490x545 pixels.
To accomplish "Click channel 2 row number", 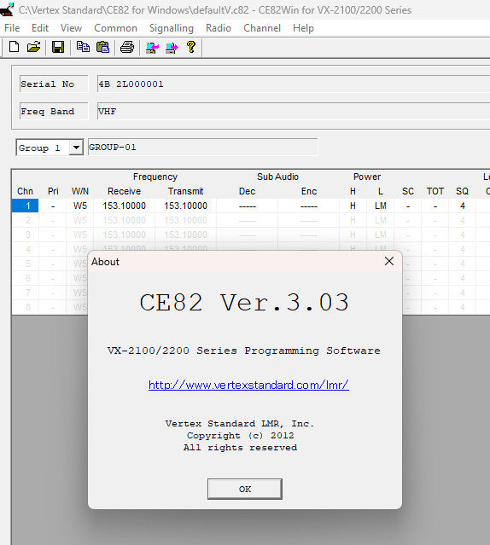I will click(25, 220).
